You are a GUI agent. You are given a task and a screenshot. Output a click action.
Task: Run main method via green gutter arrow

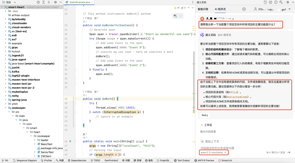pyautogui.click(x=70, y=141)
